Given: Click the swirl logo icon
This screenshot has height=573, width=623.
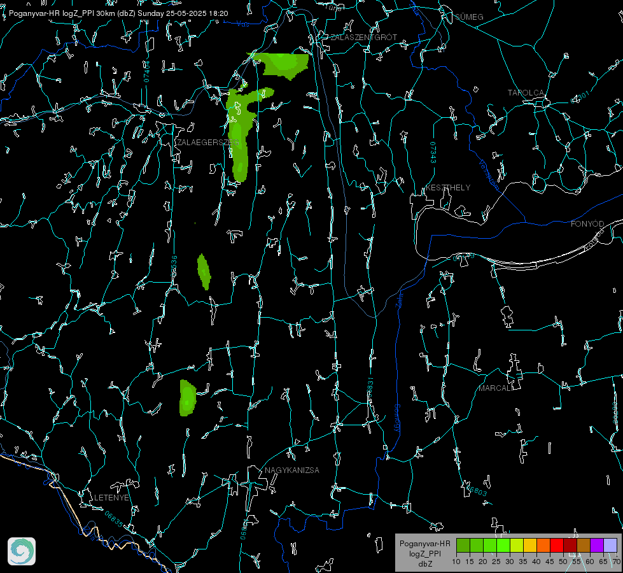Looking at the screenshot, I should [22, 551].
